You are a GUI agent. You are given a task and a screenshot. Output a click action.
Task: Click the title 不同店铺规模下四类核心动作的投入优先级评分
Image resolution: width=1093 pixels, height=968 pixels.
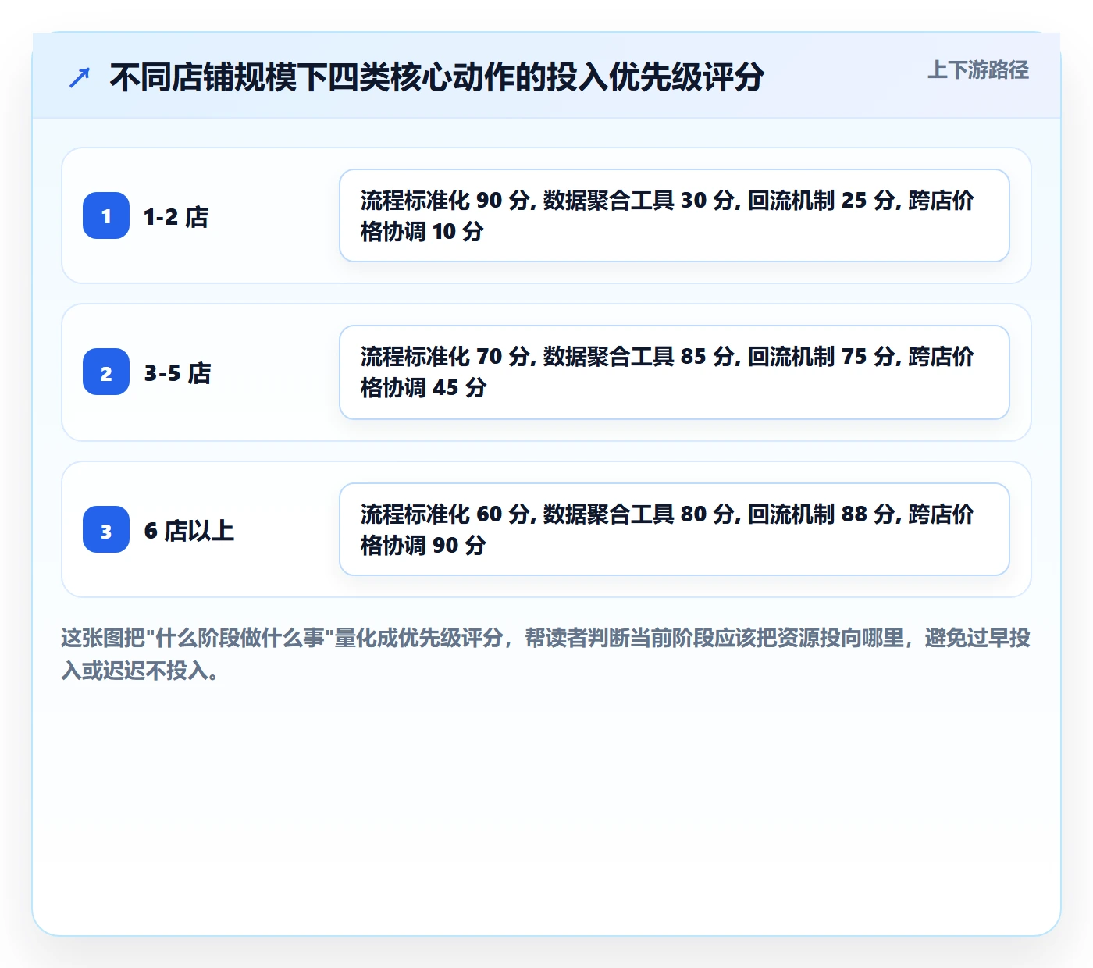pyautogui.click(x=436, y=77)
